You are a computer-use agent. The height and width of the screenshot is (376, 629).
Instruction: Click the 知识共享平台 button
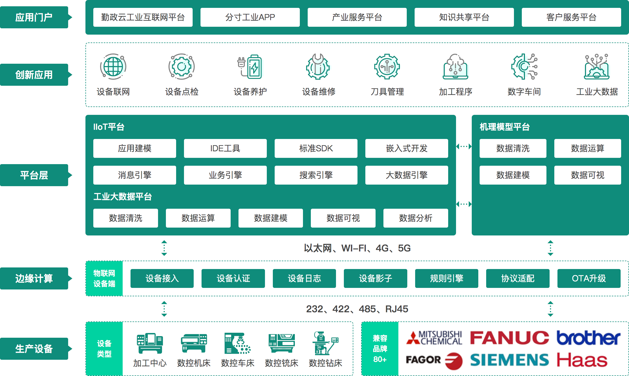point(464,17)
